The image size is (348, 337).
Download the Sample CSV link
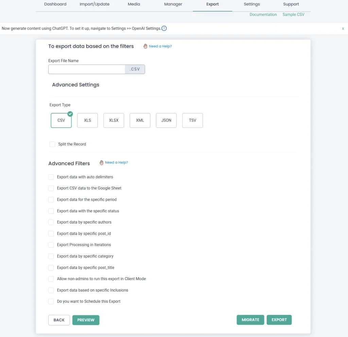(x=293, y=15)
